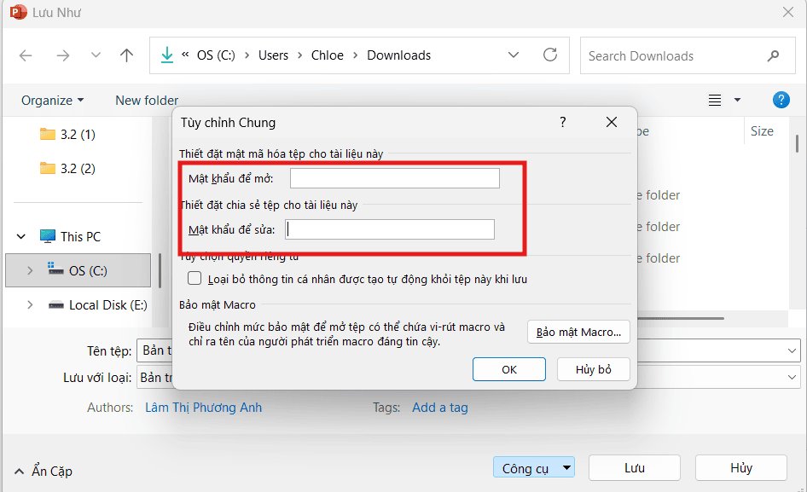807x492 pixels.
Task: Click the Search Downloads box
Action: coord(674,55)
